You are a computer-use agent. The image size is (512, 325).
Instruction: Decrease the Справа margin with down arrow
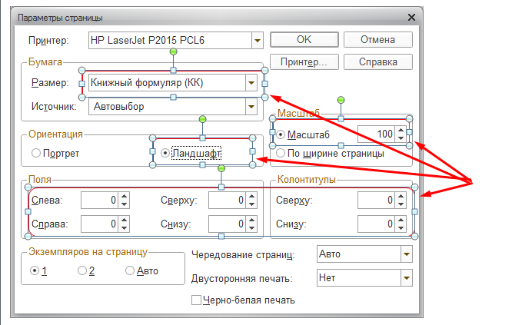point(124,228)
